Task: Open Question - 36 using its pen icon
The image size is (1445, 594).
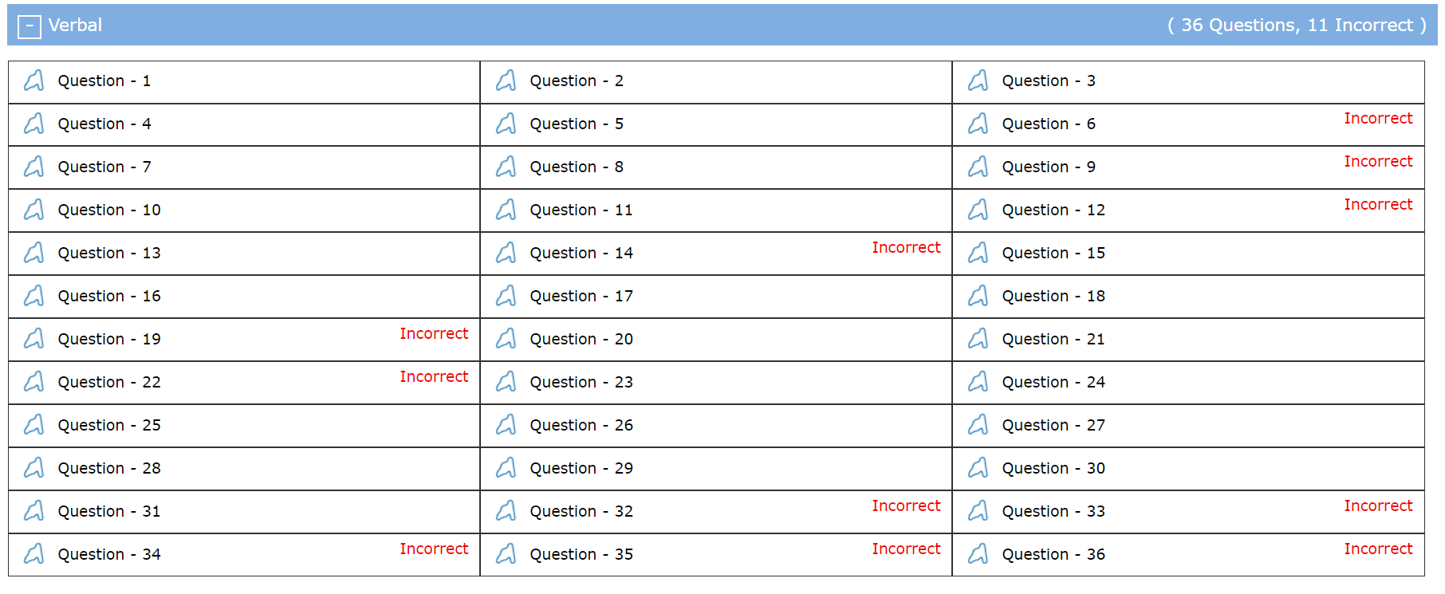Action: 978,553
